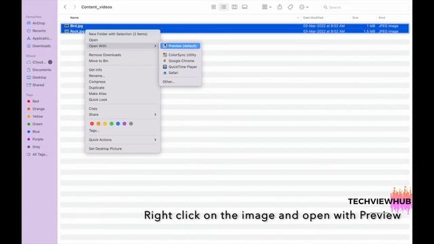
Task: Expand the Open With submenu
Action: tap(122, 46)
